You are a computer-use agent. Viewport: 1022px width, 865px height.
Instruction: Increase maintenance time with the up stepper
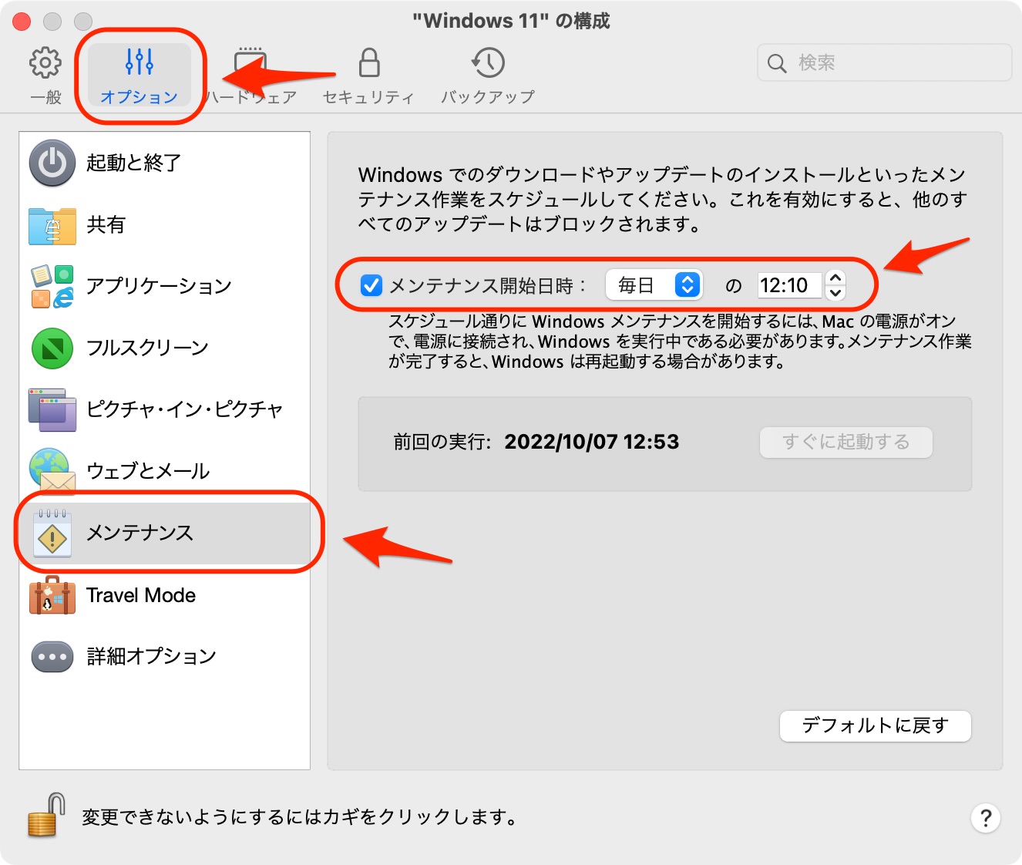pyautogui.click(x=835, y=278)
